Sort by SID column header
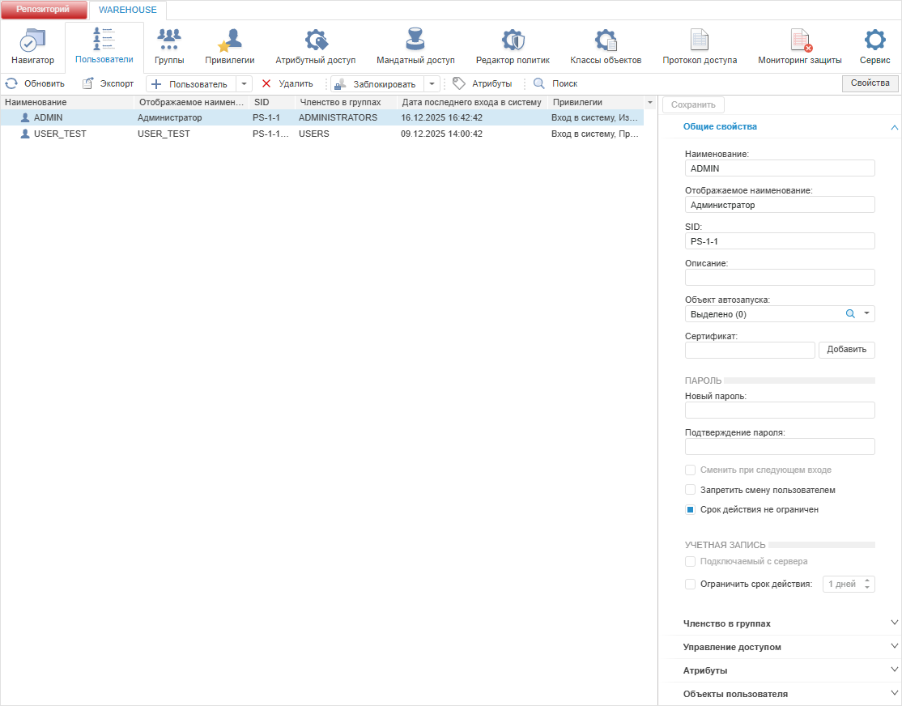The width and height of the screenshot is (902, 706). 273,103
